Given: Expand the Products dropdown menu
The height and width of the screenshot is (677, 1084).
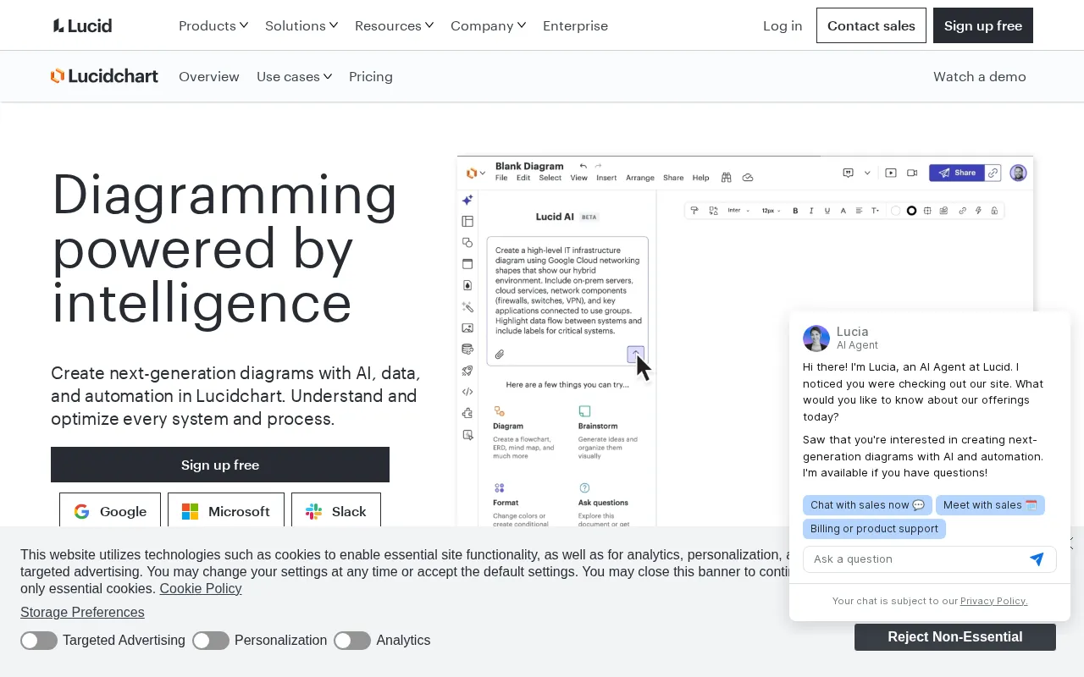Looking at the screenshot, I should pyautogui.click(x=213, y=25).
